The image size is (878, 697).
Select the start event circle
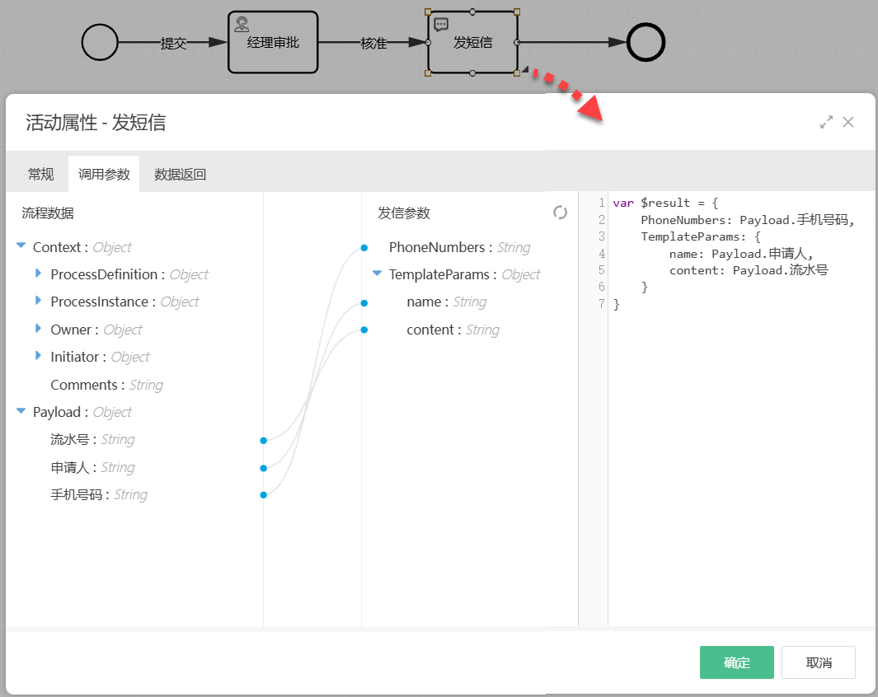coord(101,43)
